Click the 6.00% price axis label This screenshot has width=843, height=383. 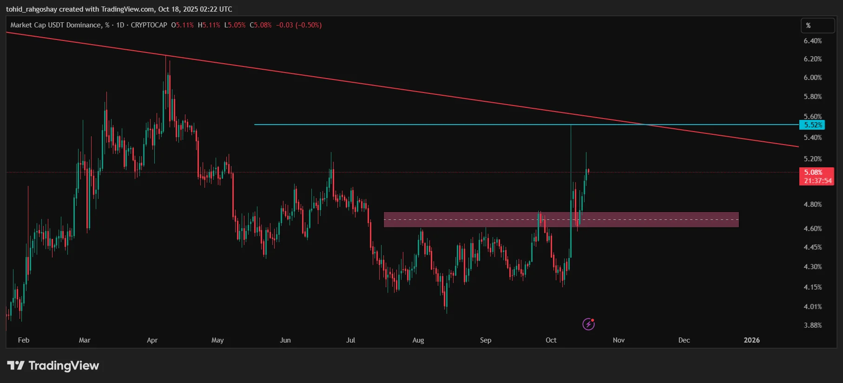point(812,78)
